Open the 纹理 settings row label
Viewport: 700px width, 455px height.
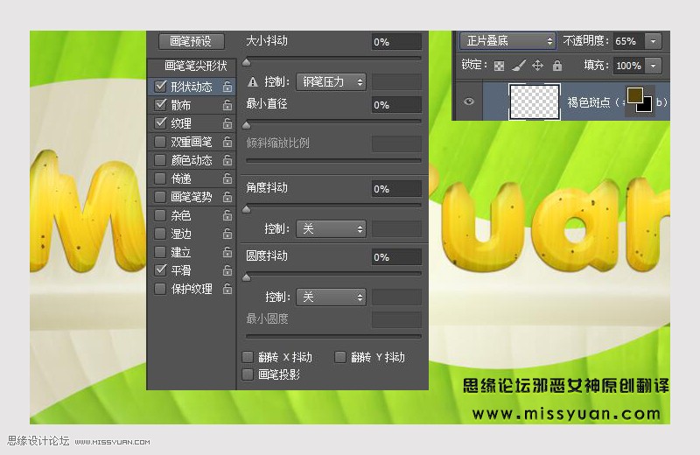pyautogui.click(x=181, y=123)
